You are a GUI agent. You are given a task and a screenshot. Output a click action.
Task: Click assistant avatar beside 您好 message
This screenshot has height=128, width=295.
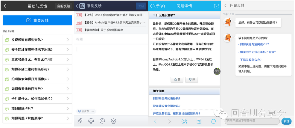228,22
